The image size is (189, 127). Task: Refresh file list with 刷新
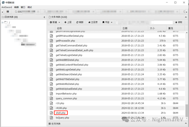(x=80, y=22)
